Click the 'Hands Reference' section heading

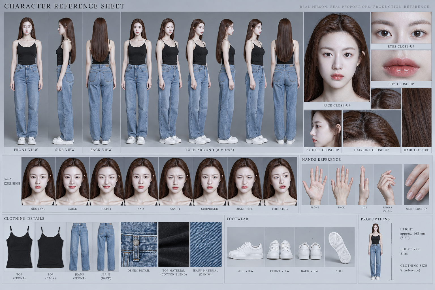coord(321,159)
